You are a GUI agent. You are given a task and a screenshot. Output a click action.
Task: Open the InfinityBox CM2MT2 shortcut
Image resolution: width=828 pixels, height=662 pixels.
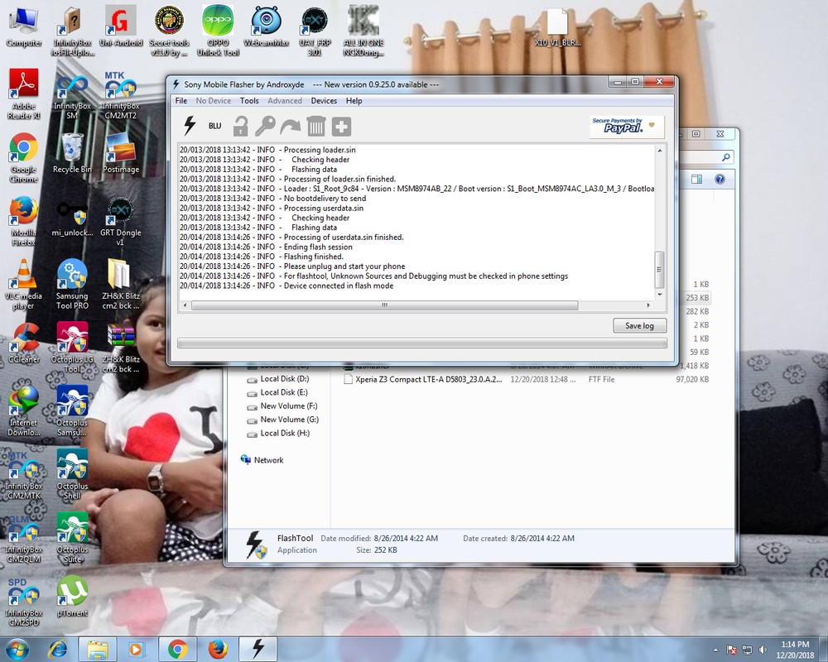point(121,95)
